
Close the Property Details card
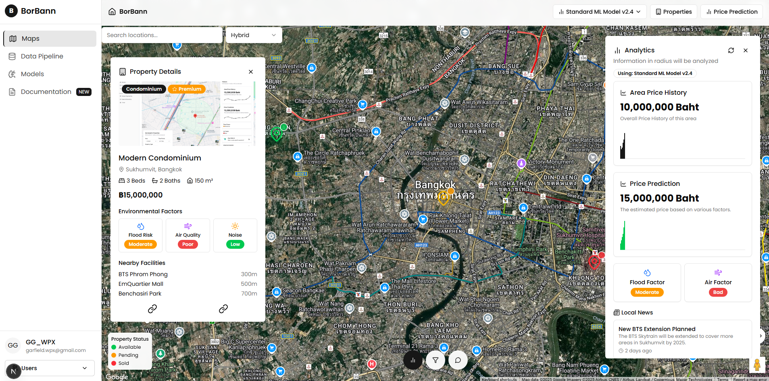pos(251,72)
